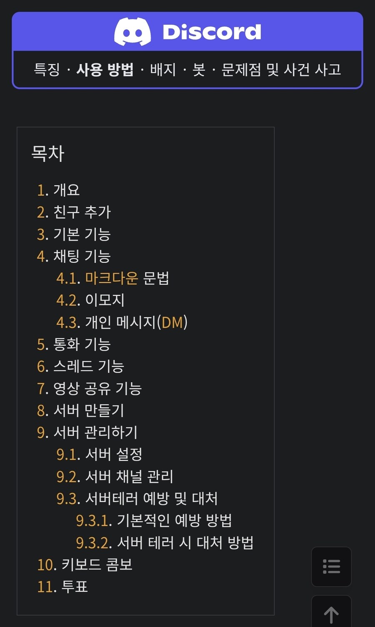Open 4.3 개인 메시지(DM) section
Screen dimensions: 375x627
point(123,322)
